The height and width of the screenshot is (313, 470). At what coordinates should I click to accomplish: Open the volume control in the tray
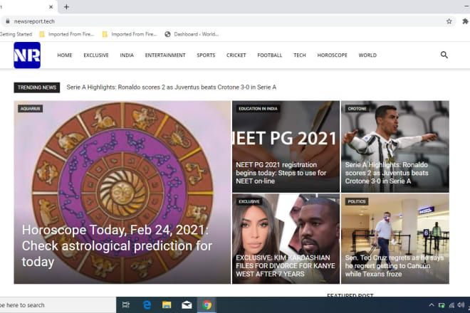461,305
